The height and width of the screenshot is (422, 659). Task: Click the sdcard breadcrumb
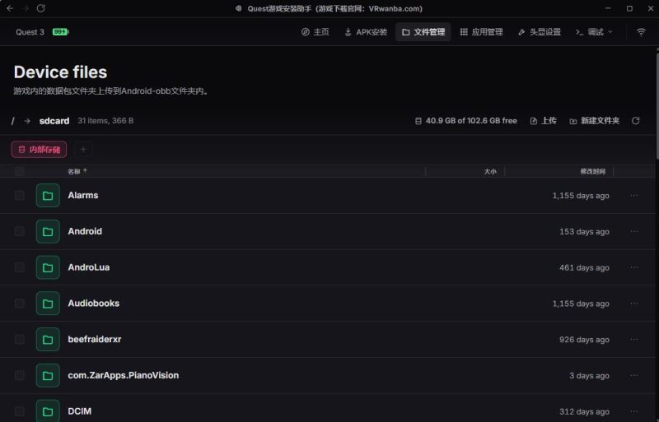click(x=54, y=121)
